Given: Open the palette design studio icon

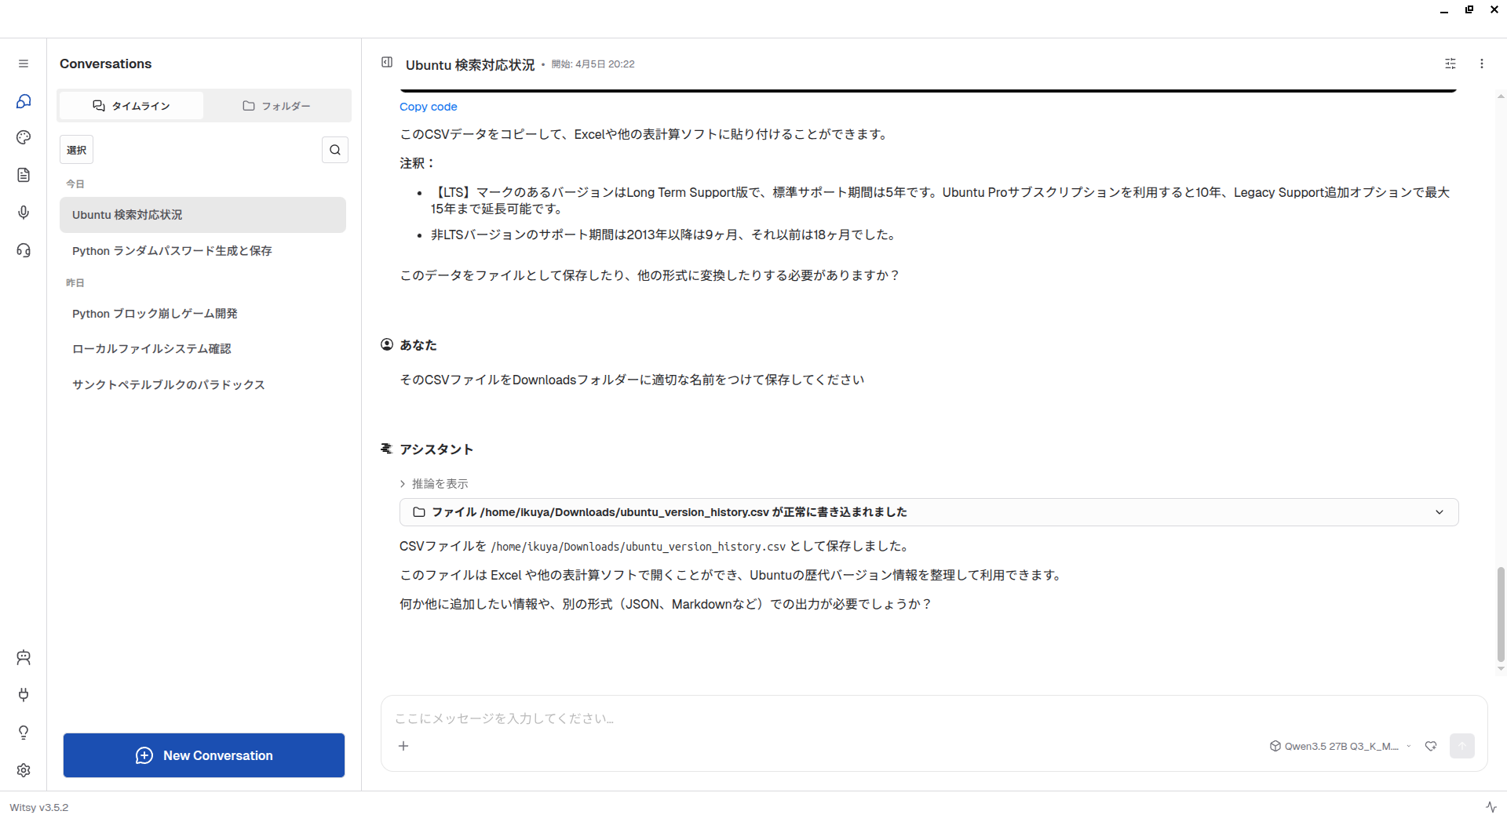Looking at the screenshot, I should click(24, 137).
